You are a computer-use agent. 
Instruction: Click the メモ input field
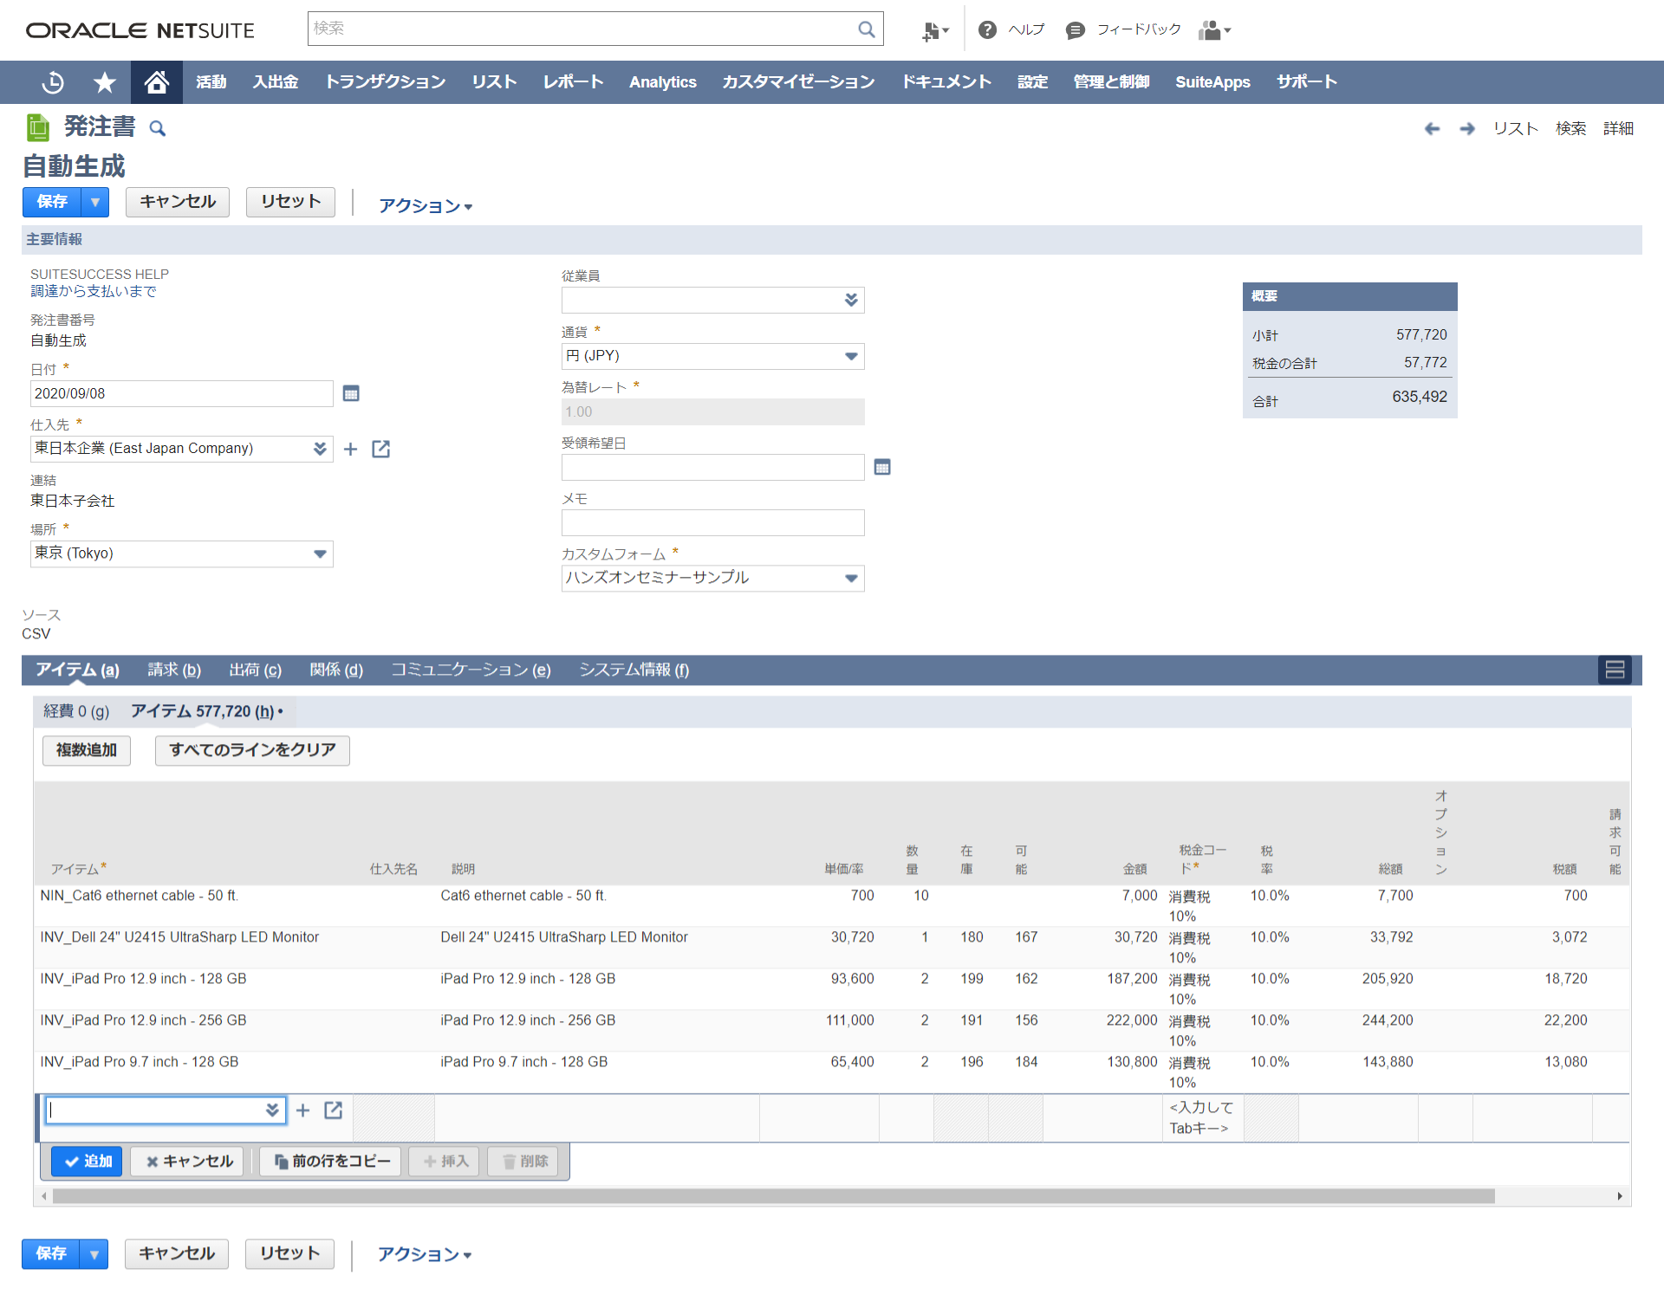[712, 523]
